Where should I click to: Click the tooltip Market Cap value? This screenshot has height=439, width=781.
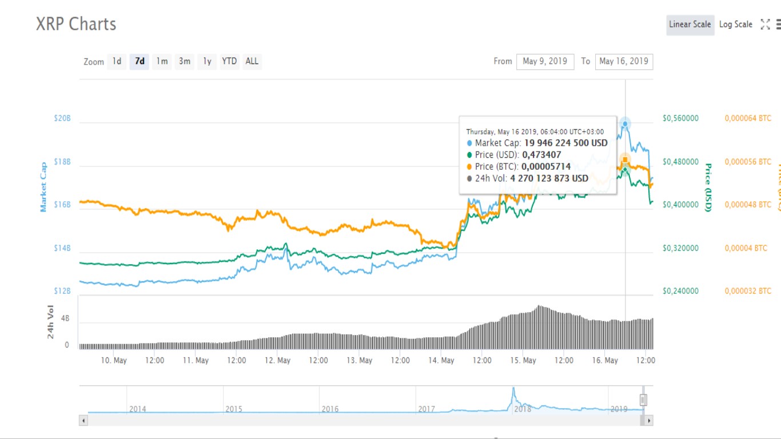pos(566,143)
